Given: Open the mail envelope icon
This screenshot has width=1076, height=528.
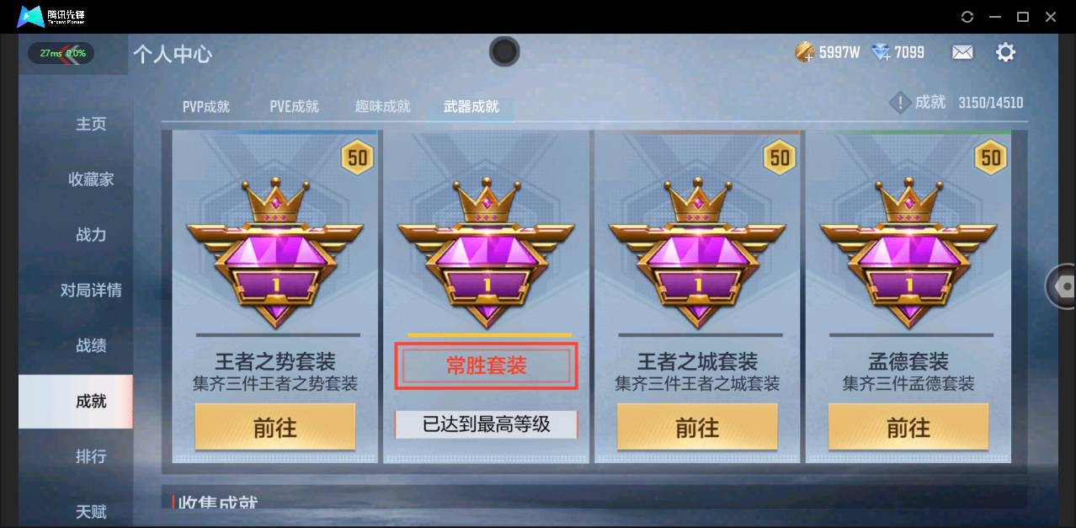Looking at the screenshot, I should click(962, 53).
